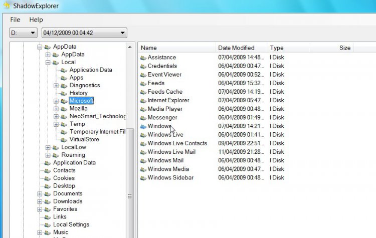Image resolution: width=376 pixels, height=238 pixels.
Task: Click the highlighted Windows folder icon
Action: point(143,126)
